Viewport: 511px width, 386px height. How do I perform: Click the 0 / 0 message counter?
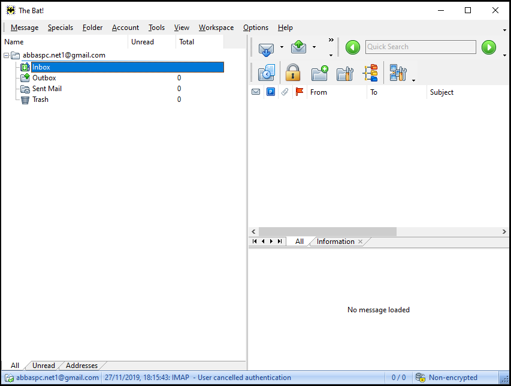pyautogui.click(x=398, y=378)
